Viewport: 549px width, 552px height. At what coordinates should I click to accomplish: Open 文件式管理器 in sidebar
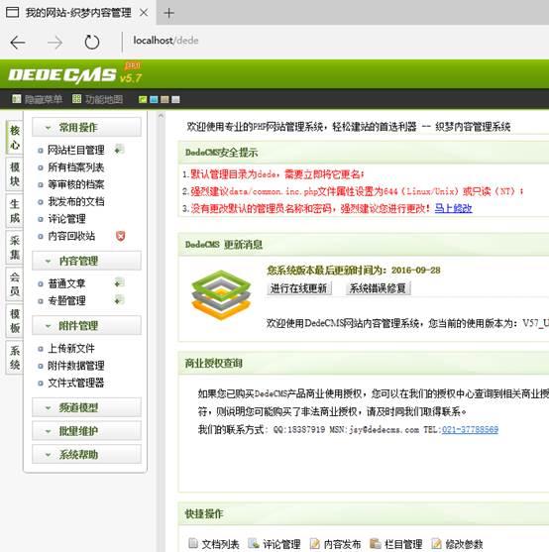pos(76,383)
